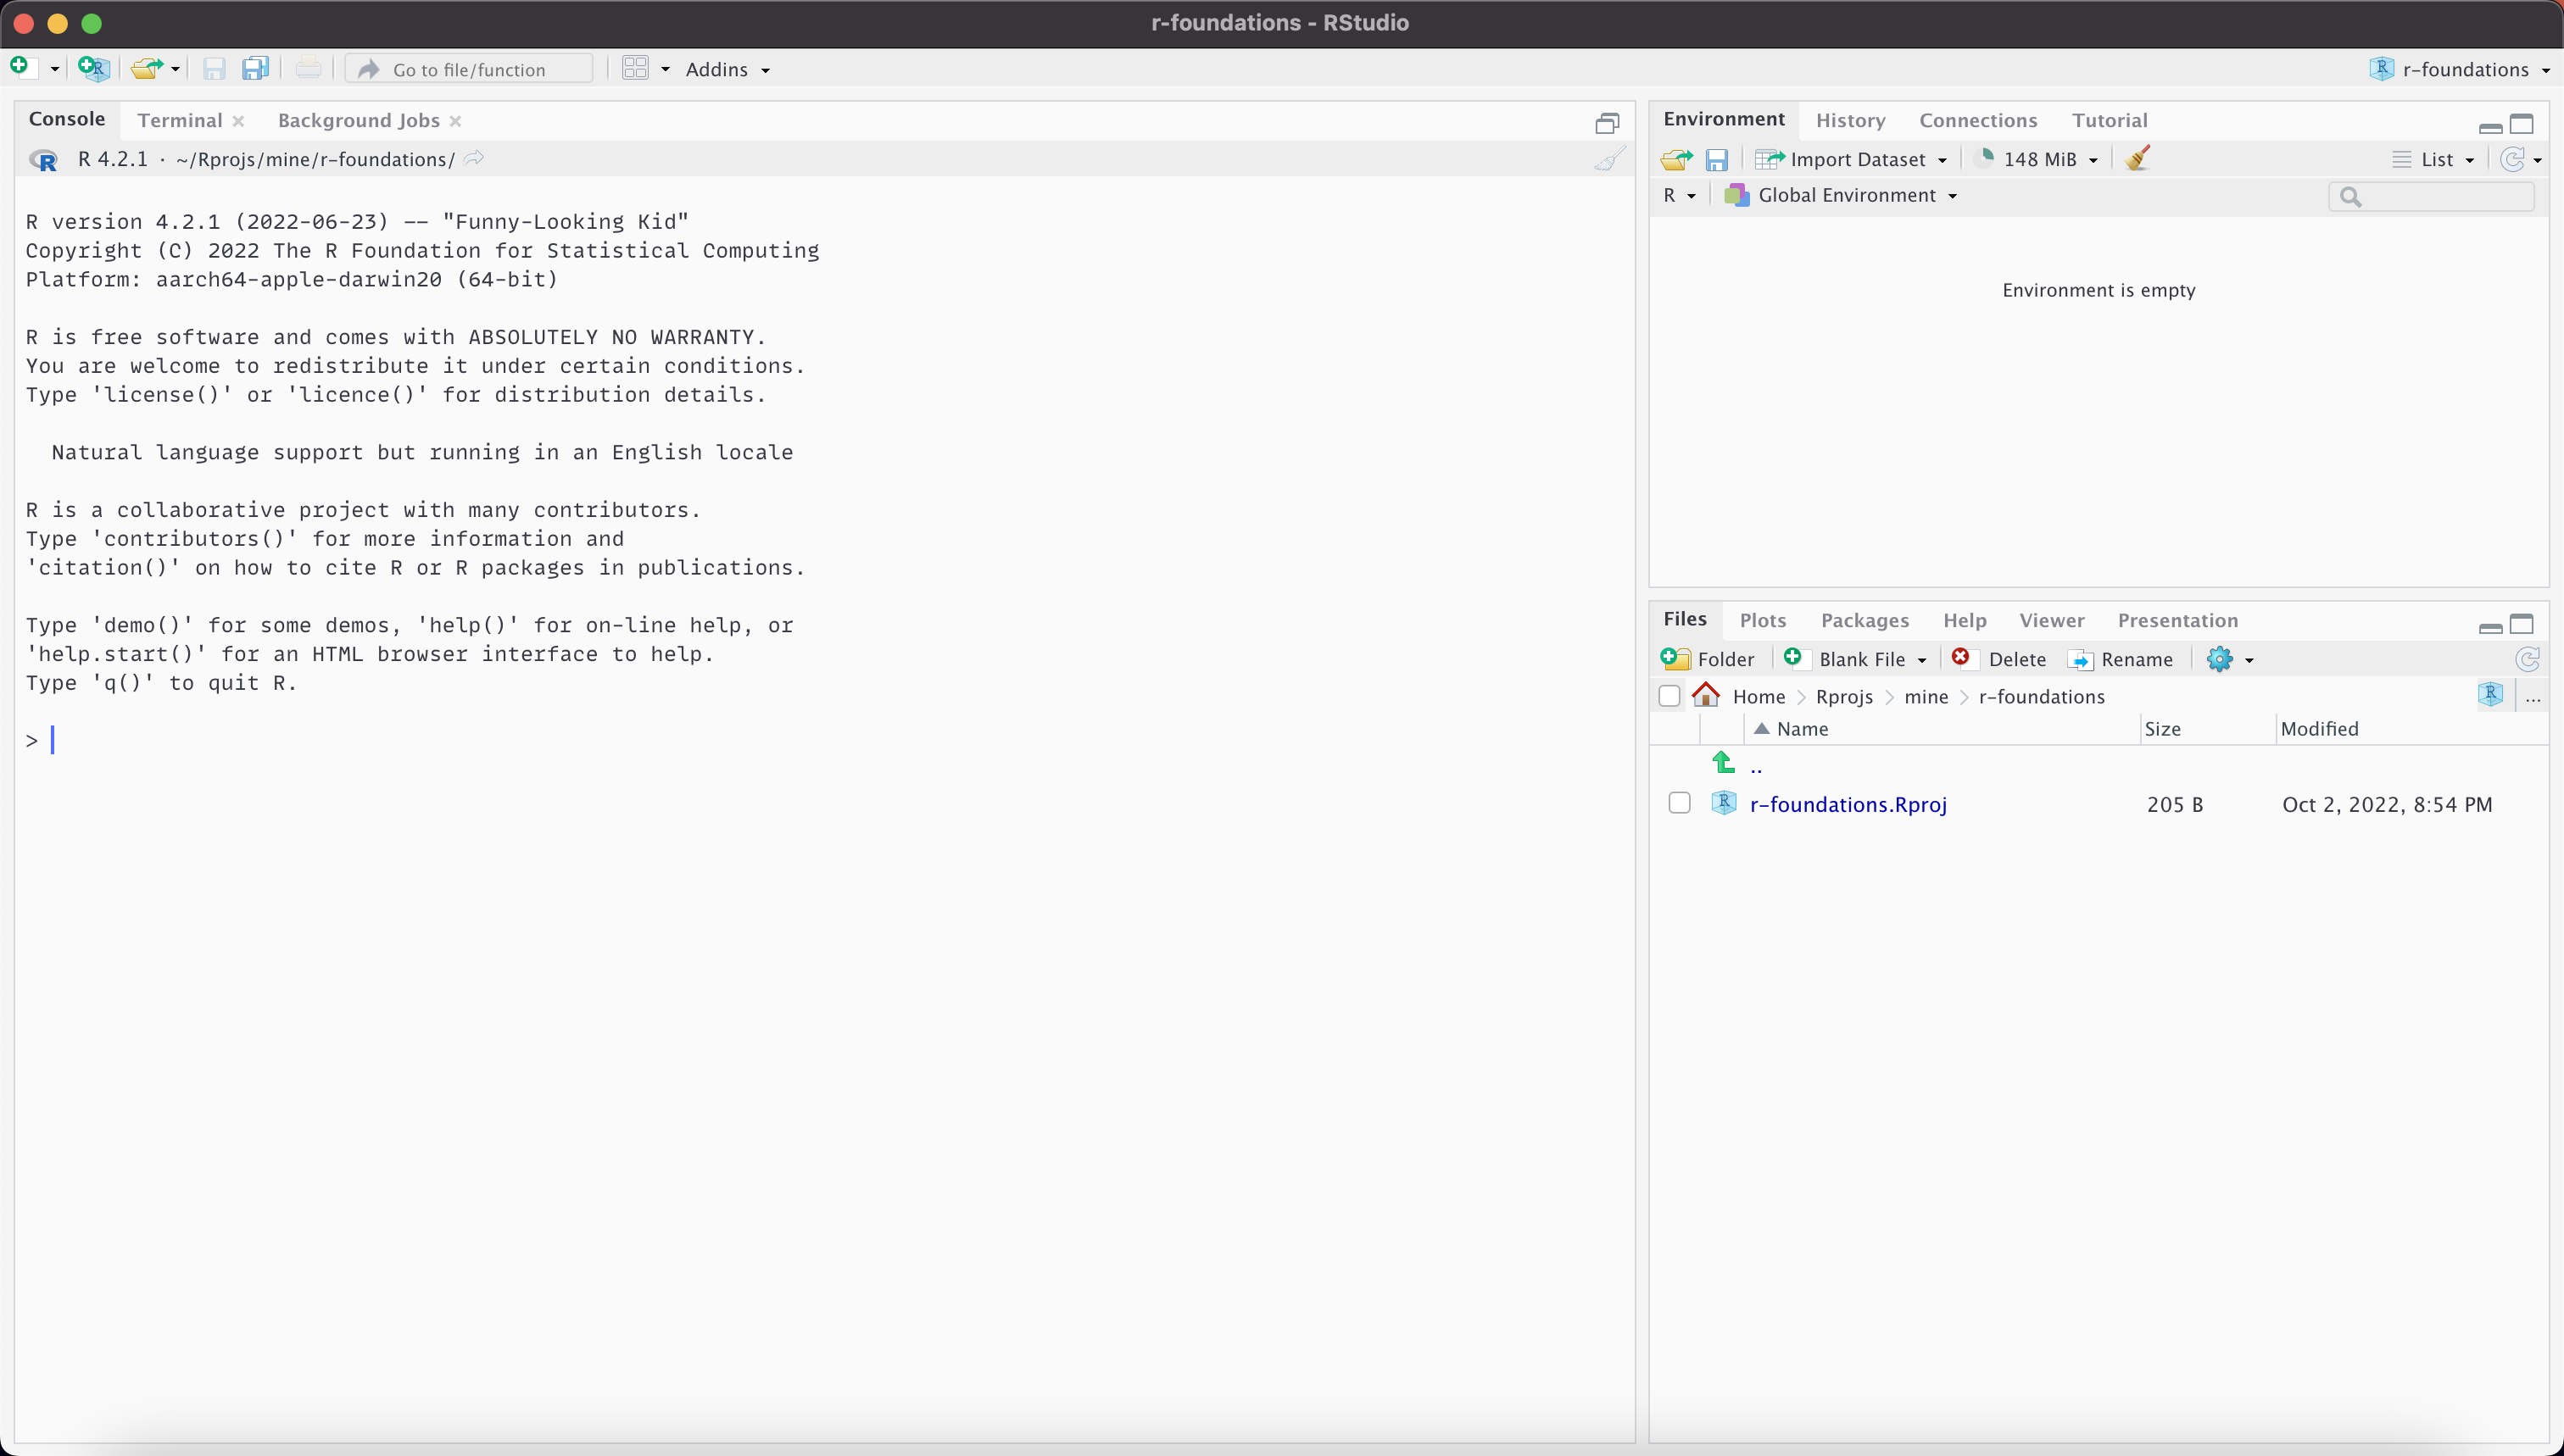Viewport: 2564px width, 1456px height.
Task: Open the Addins dropdown menu
Action: pos(727,69)
